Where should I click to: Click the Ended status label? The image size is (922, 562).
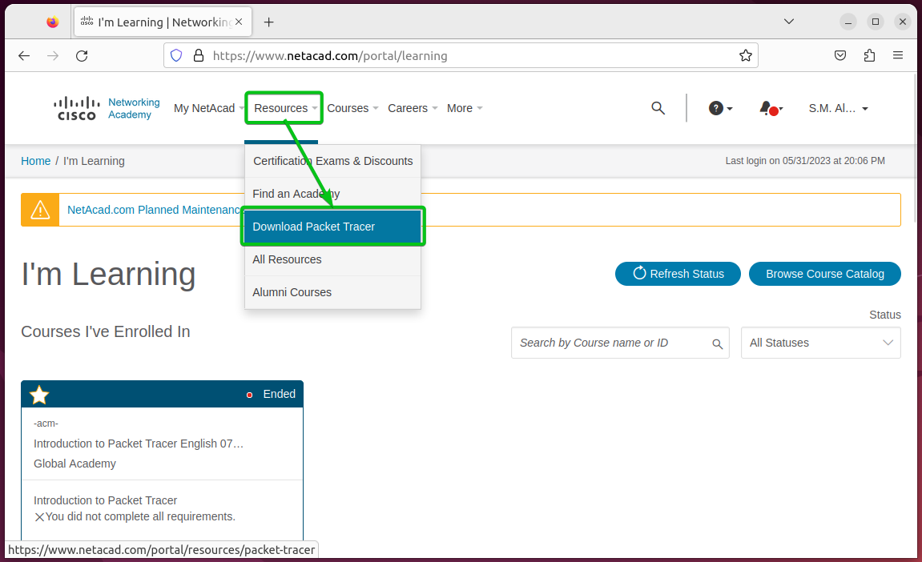pos(280,394)
